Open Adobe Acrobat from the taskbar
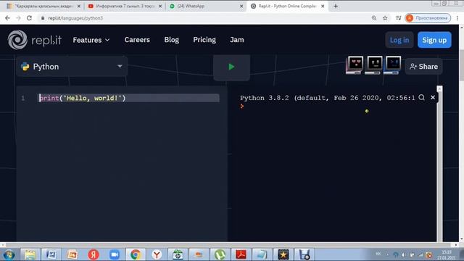464x261 pixels. point(241,254)
